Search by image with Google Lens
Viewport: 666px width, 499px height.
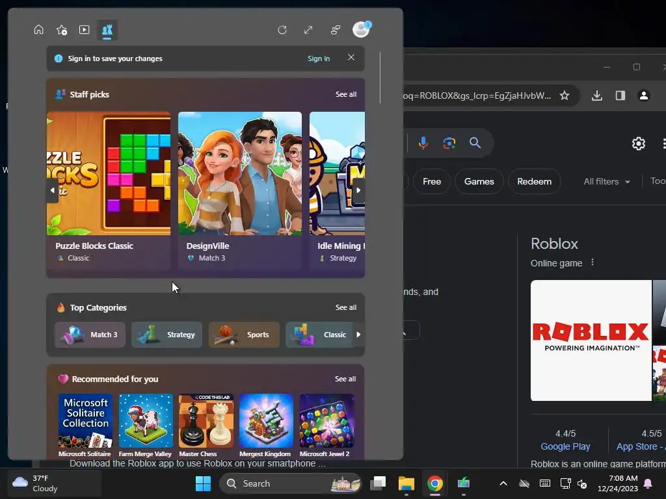pyautogui.click(x=449, y=143)
